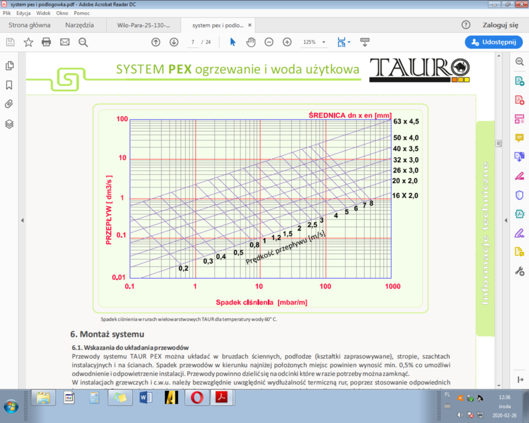The image size is (529, 423).
Task: Expand the left navigation pane arrow
Action: coord(21,221)
